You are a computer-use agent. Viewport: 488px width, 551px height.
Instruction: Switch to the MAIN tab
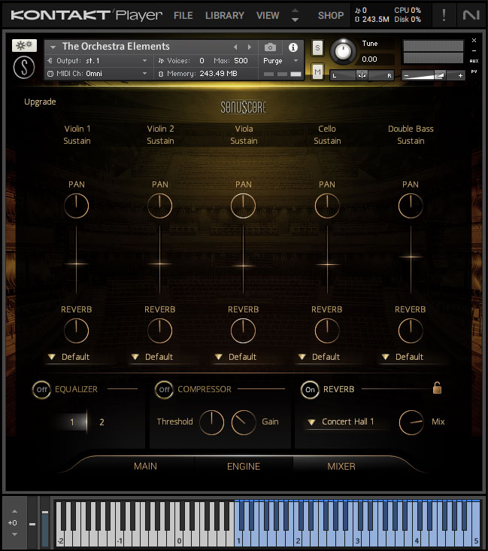click(x=145, y=466)
